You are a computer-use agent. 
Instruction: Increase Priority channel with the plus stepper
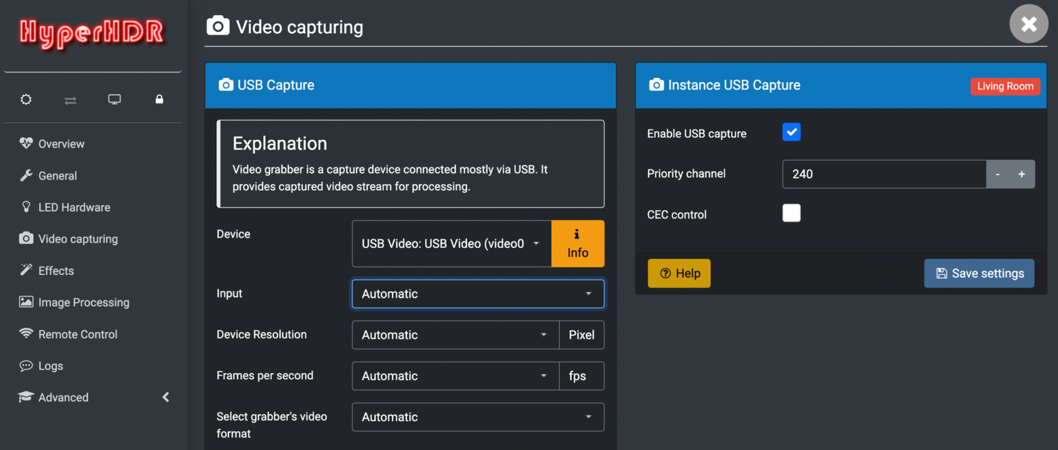pos(1021,174)
